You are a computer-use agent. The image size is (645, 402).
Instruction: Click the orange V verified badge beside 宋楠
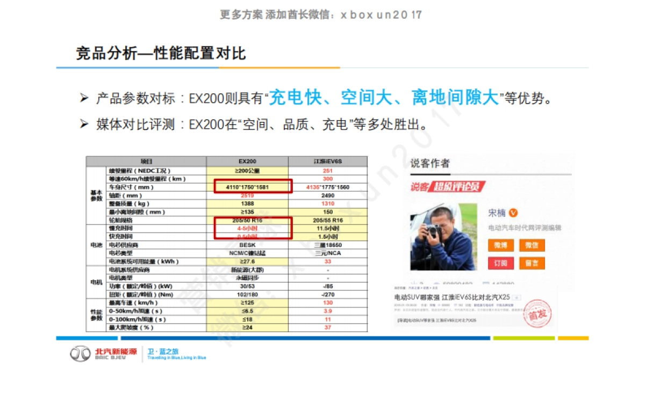513,213
